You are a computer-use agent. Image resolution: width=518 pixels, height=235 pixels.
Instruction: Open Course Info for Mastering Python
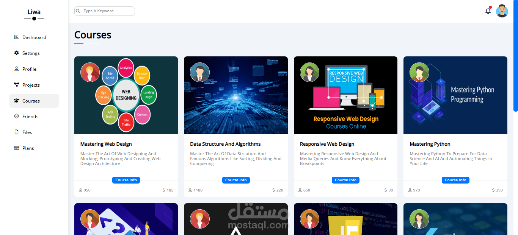click(x=455, y=180)
